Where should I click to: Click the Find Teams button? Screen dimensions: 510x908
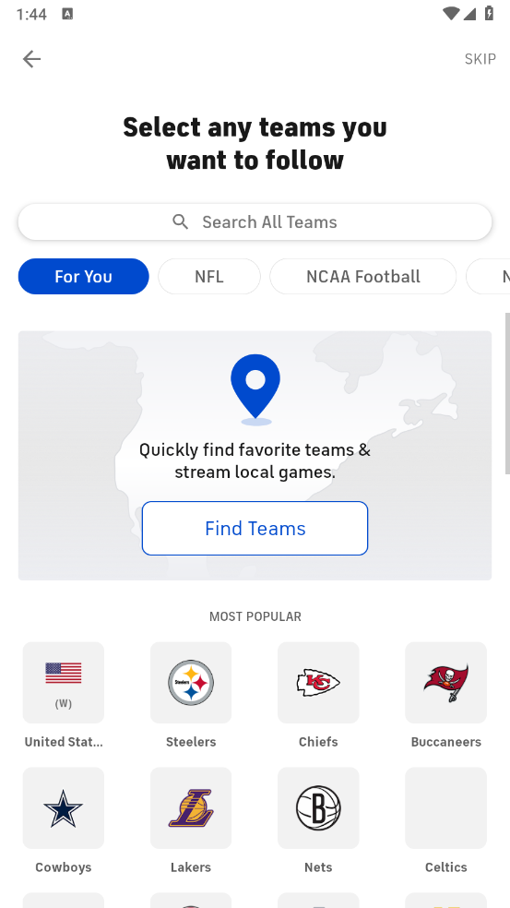(255, 528)
